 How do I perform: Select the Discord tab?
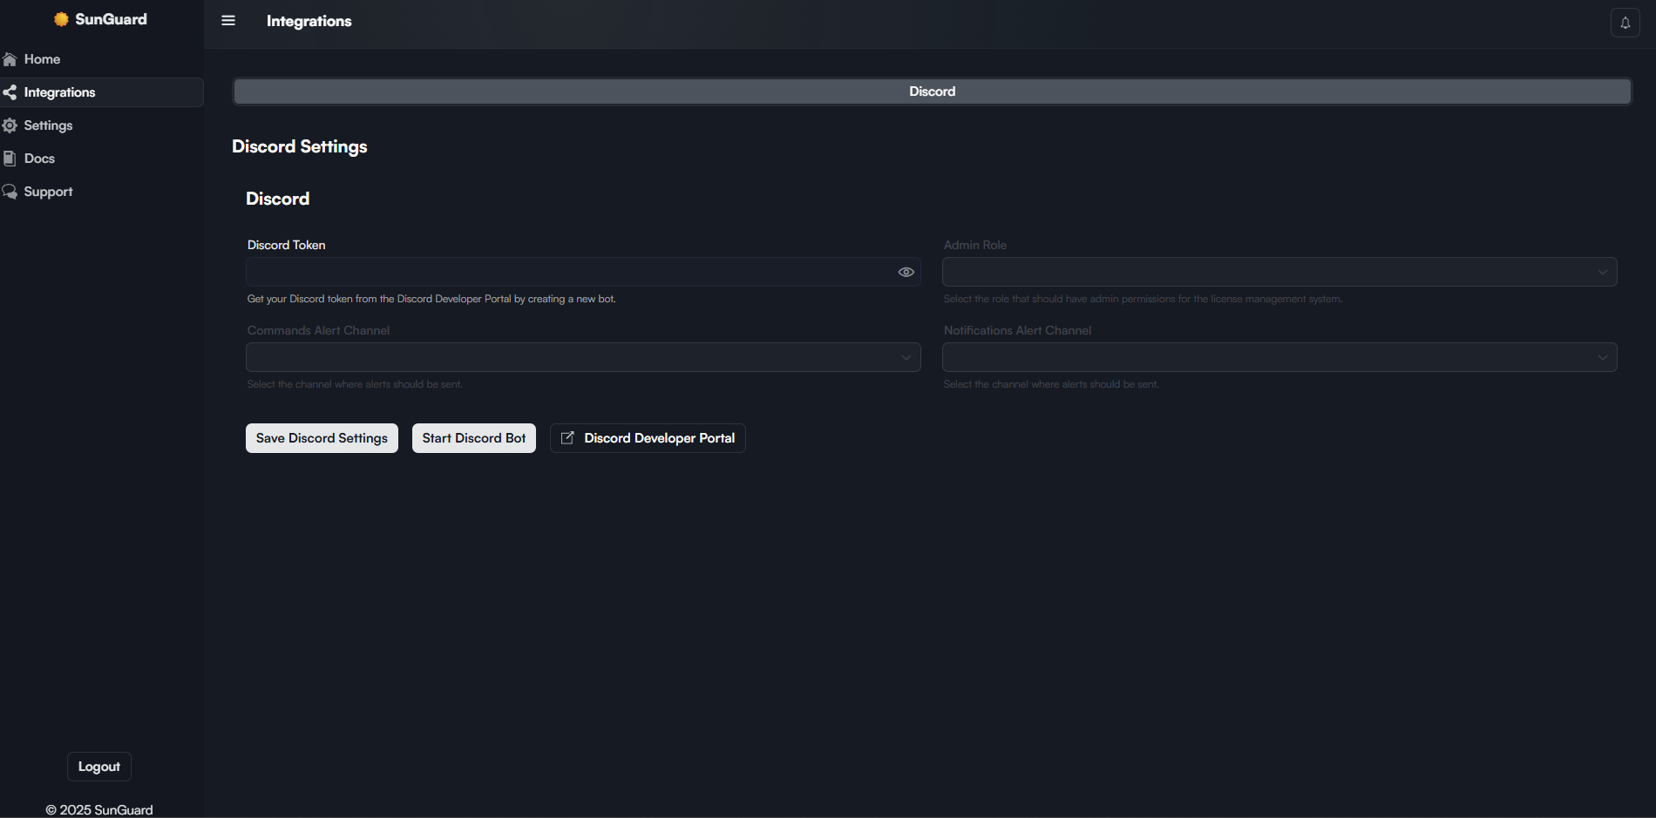(932, 91)
